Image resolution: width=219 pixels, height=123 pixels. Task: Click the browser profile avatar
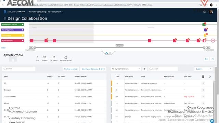211,5
